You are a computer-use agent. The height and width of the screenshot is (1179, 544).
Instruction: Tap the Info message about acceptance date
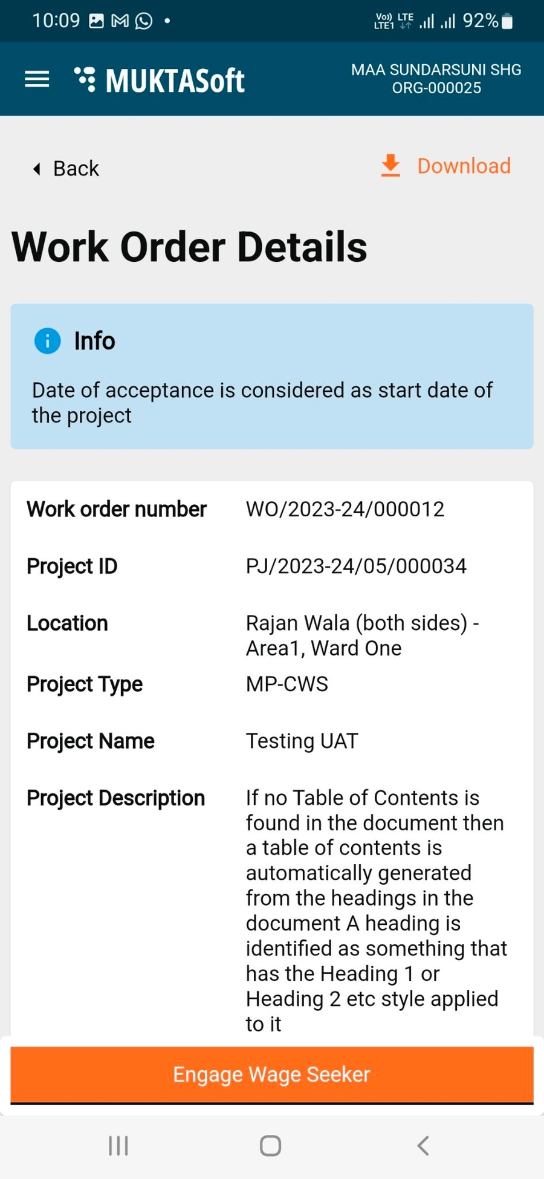(x=262, y=403)
